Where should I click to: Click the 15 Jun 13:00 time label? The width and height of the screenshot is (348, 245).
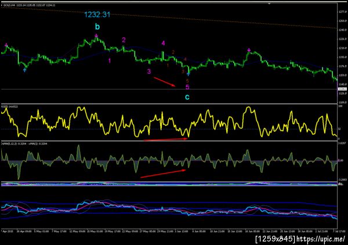[235, 231]
